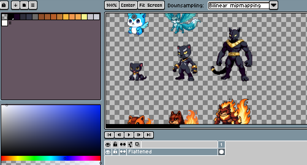Select frame 1 header in the timeline
This screenshot has height=165, width=307.
point(222,145)
